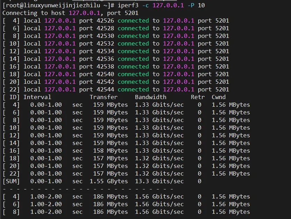
Task: Click local port 42526 in stream 4 line
Action: point(97,21)
